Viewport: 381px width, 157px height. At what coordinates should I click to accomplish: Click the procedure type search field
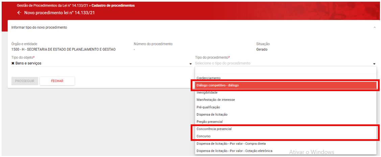[x=285, y=70]
